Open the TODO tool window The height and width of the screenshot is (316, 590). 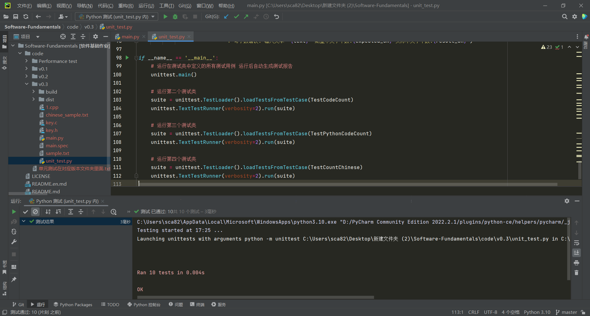[110, 304]
